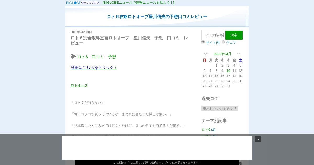Viewport: 314px width, 165px height.
Task: Select the サイト内 radio button
Action: pos(203,42)
